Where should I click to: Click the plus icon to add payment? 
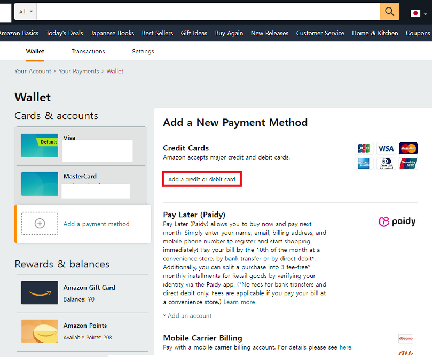coord(40,224)
